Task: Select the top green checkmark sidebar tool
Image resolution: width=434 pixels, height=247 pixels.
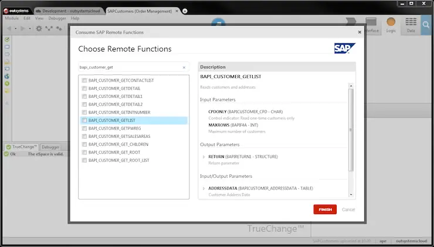Action: point(7,39)
